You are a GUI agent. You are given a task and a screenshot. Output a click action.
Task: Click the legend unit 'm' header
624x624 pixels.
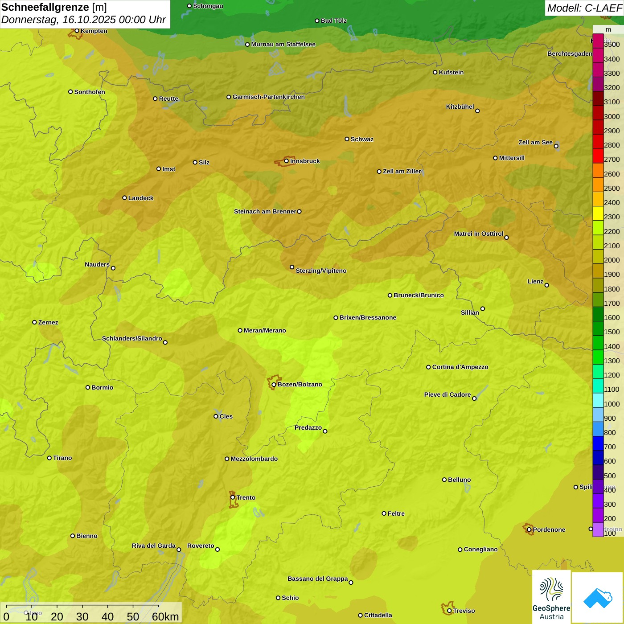[608, 29]
